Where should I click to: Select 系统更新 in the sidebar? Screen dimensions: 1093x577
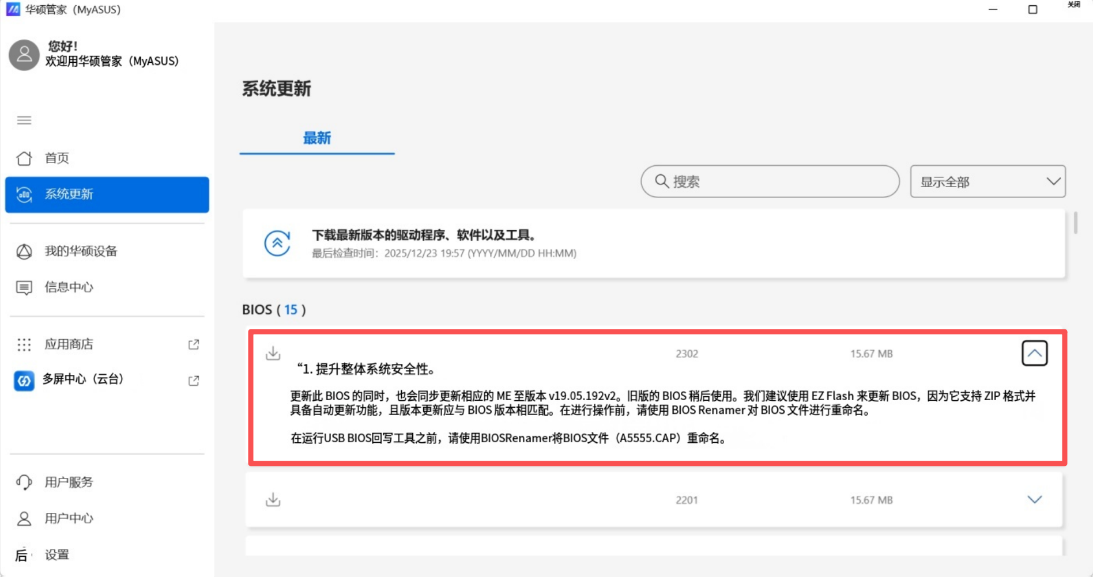107,195
